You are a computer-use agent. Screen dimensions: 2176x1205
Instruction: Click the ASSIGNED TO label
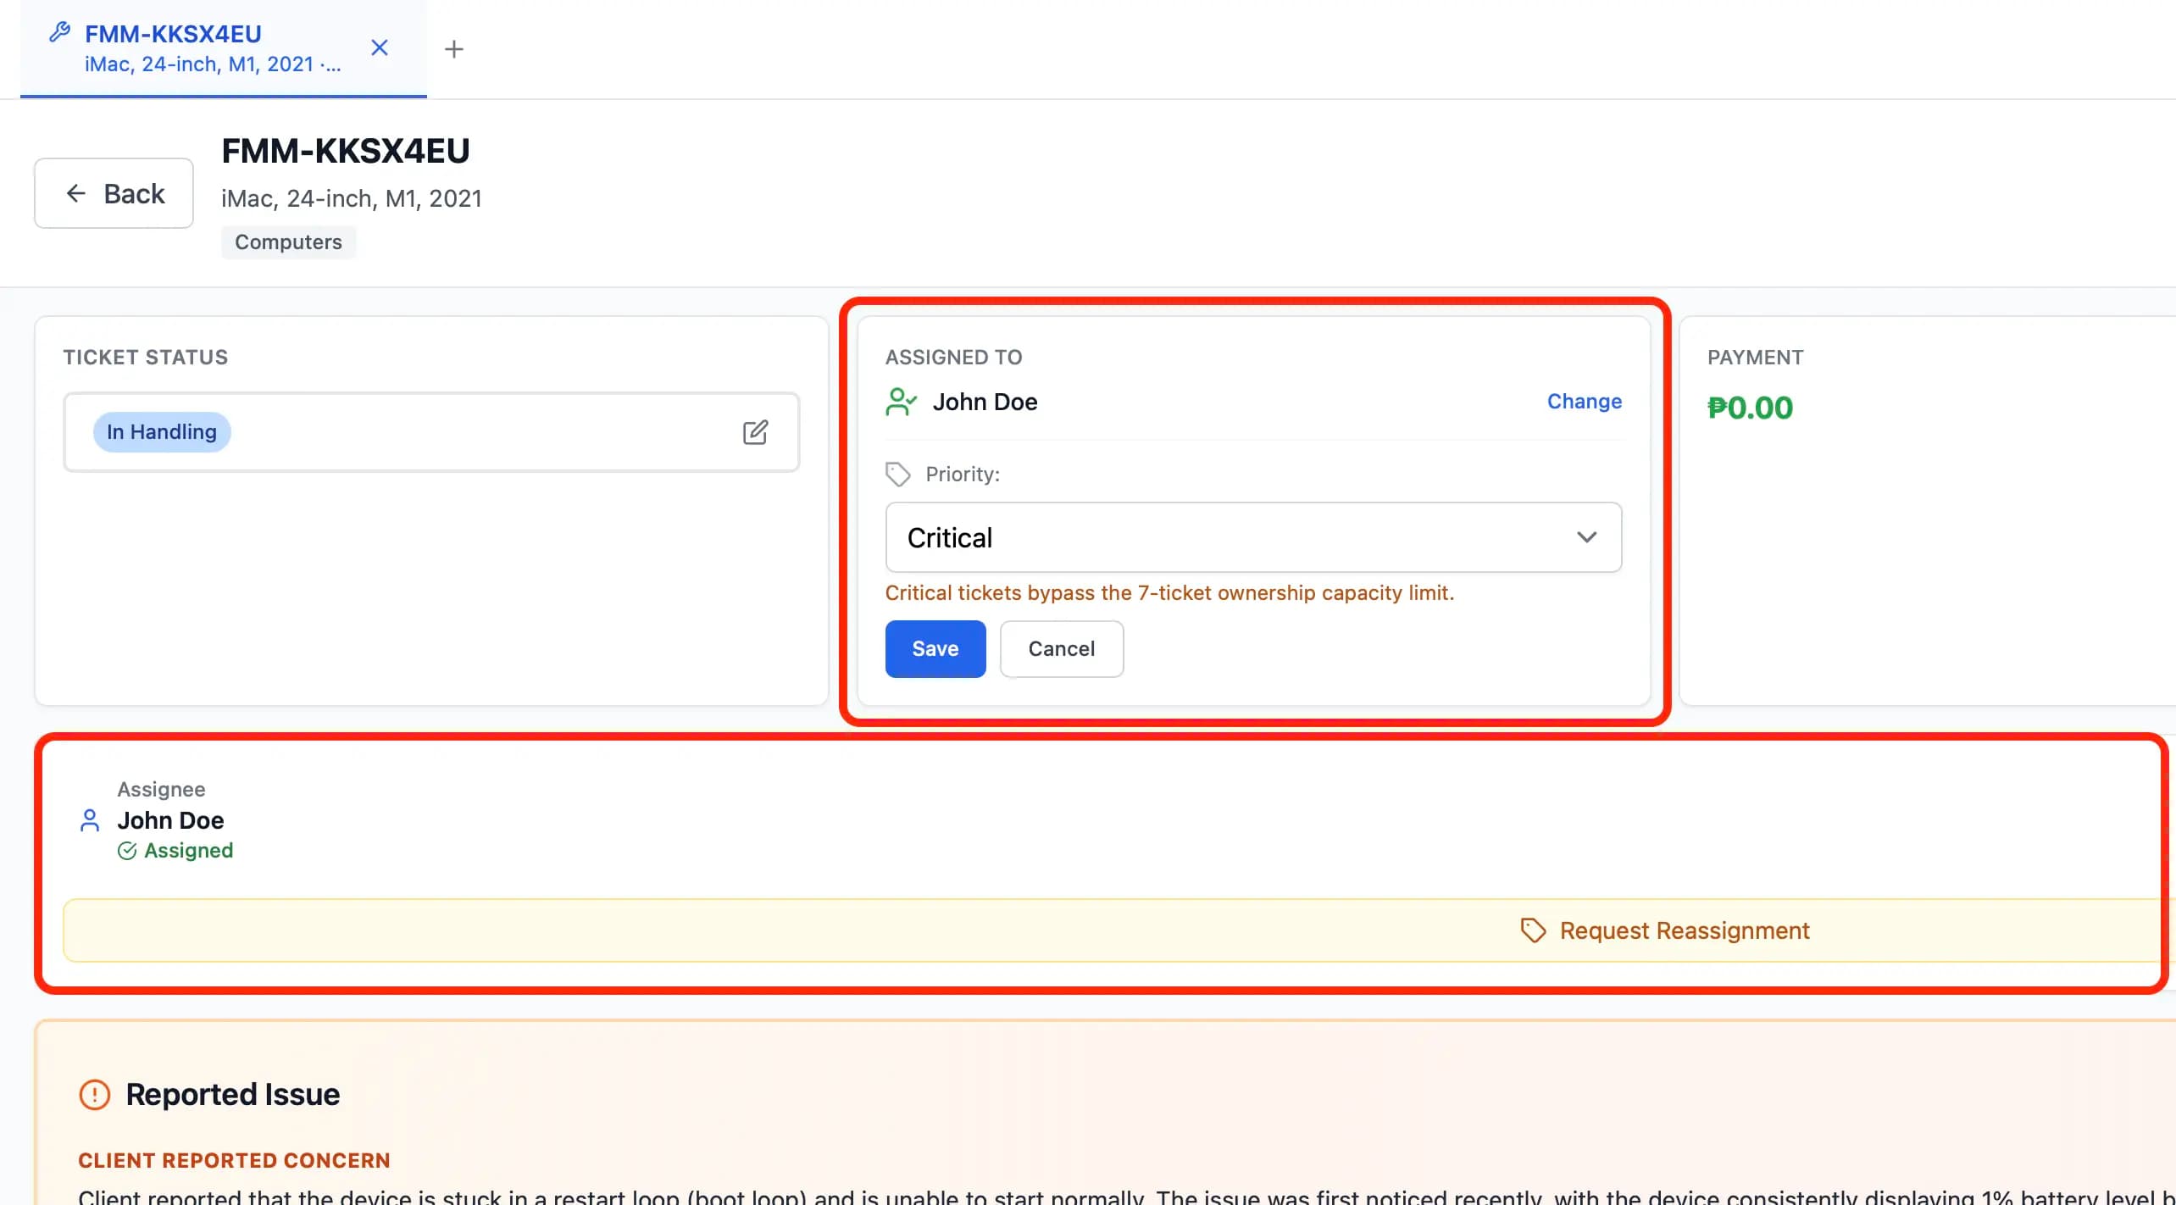(954, 358)
